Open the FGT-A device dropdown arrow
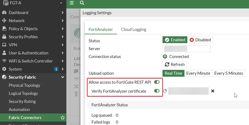This screenshot has width=249, height=125. pyautogui.click(x=61, y=3)
